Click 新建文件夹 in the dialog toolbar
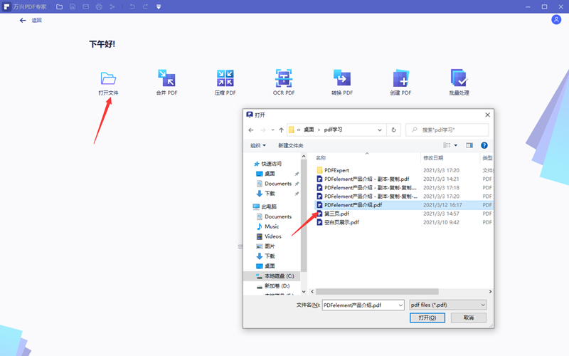 pos(290,145)
